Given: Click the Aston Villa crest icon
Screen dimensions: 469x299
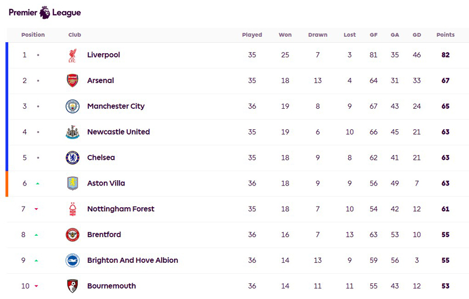Looking at the screenshot, I should [72, 184].
